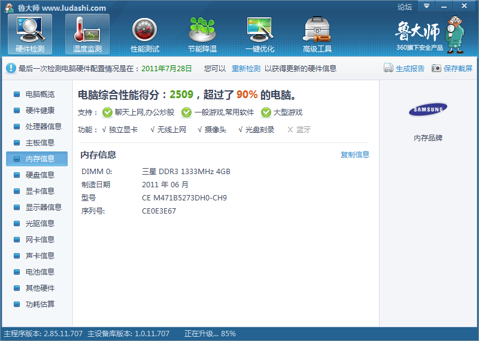Screen dimensions: 479x341
Task: Click model number CE M471B5273DH0-CH9
Action: [x=184, y=198]
